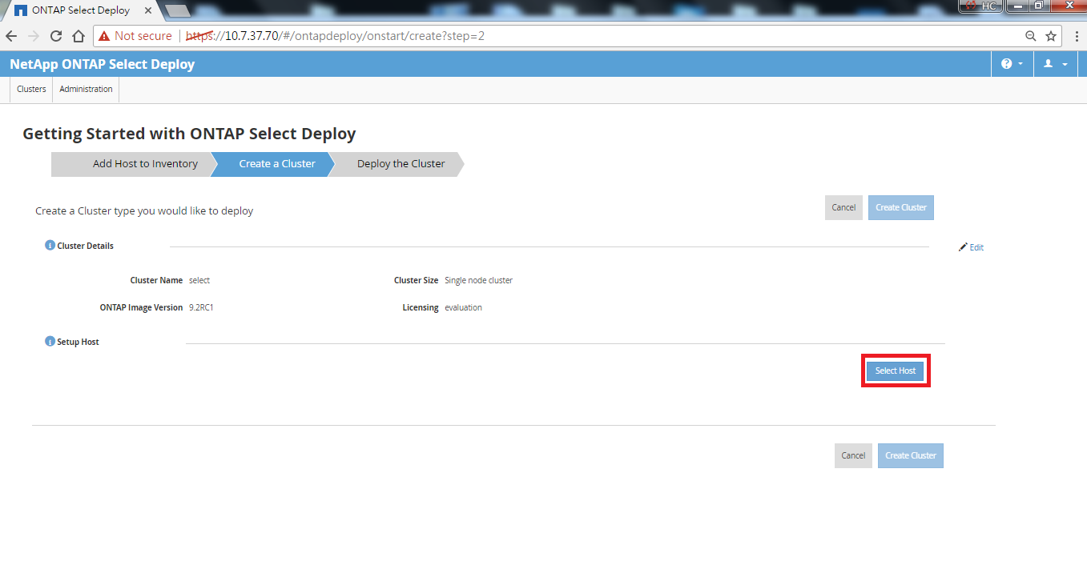Viewport: 1087px width, 581px height.
Task: Close the ONTAP Select Deploy browser tab
Action: click(148, 11)
